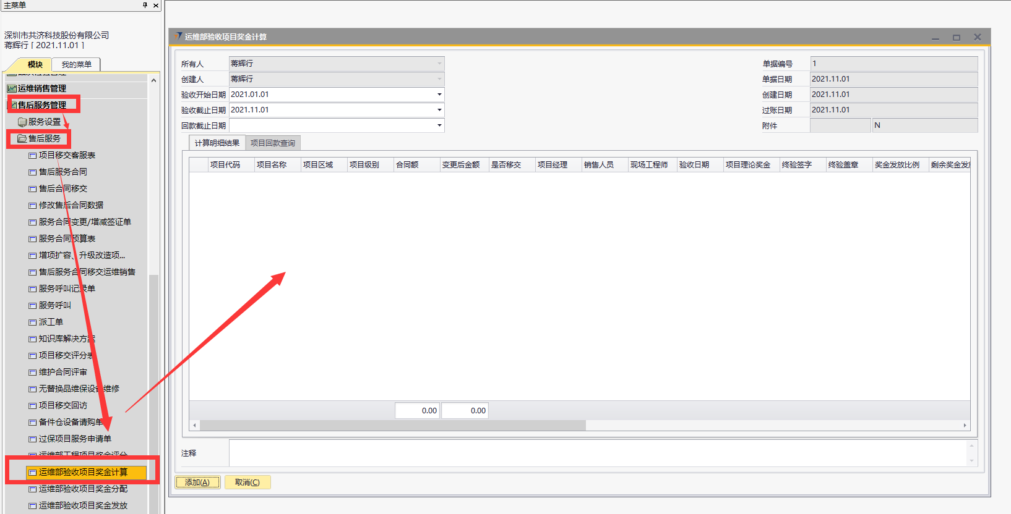Open 运维部验收项目奖金分配 in the menu tree
The width and height of the screenshot is (1011, 514).
(x=83, y=489)
